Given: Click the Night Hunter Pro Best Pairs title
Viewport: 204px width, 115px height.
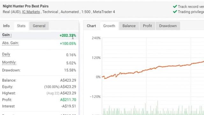Looking at the screenshot, I should (25, 6).
